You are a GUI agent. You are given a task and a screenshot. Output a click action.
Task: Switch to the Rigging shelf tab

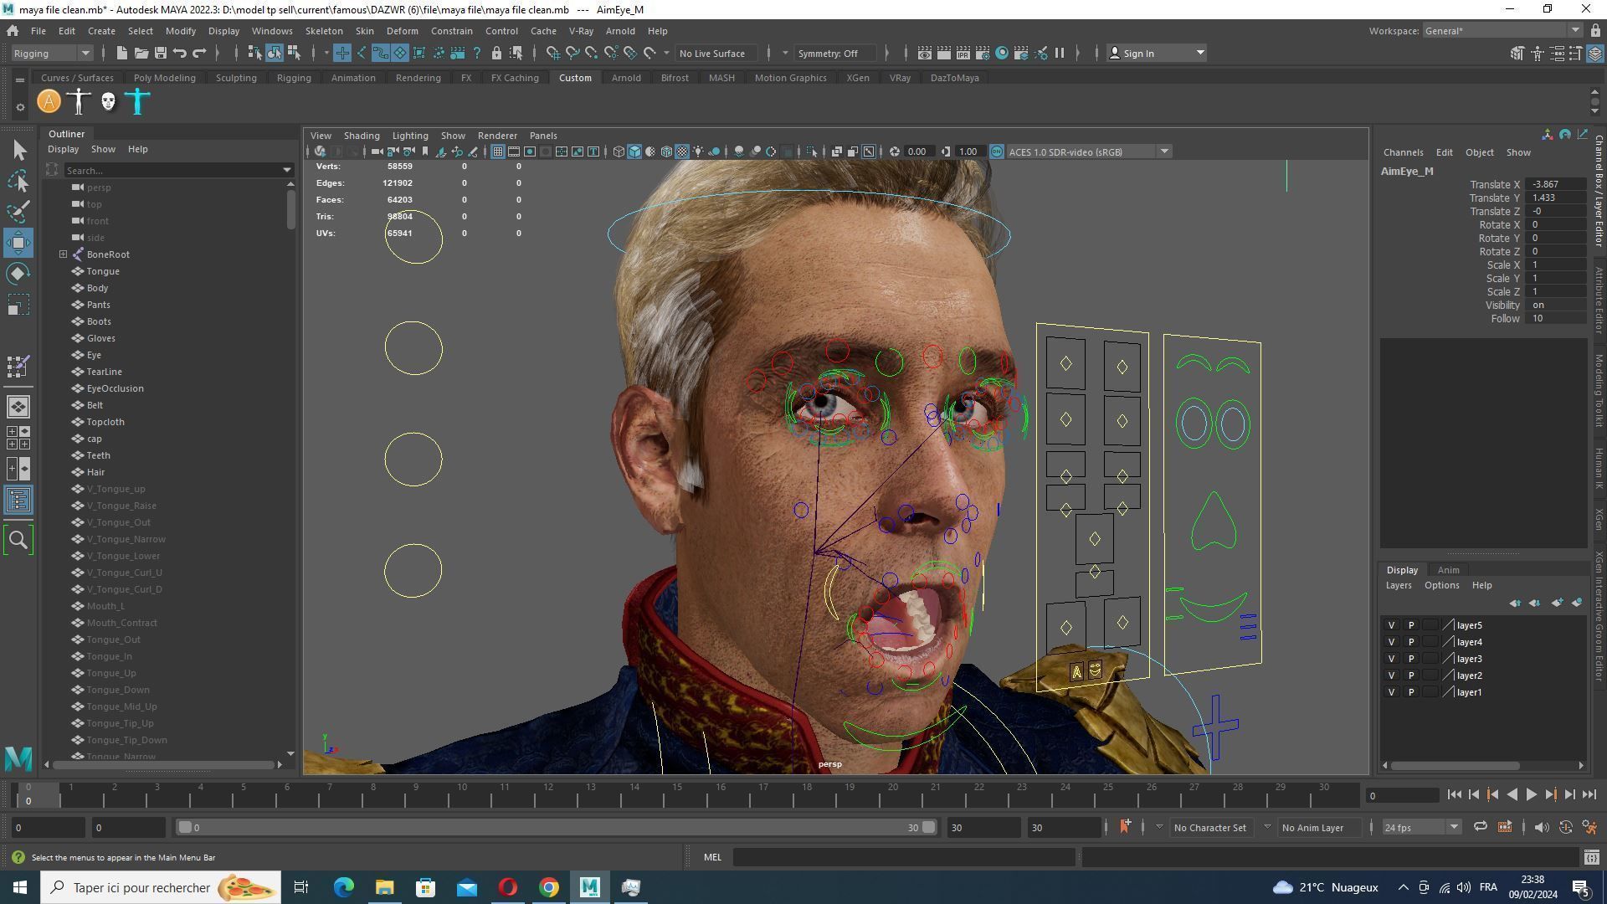(x=294, y=78)
